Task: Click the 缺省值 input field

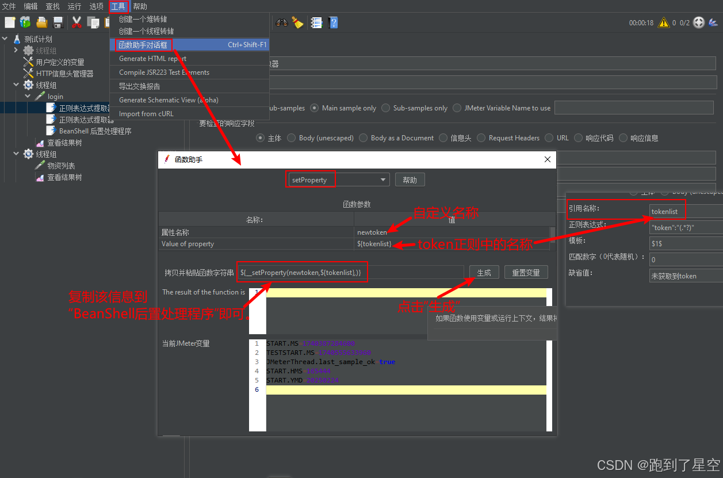Action: click(x=686, y=276)
